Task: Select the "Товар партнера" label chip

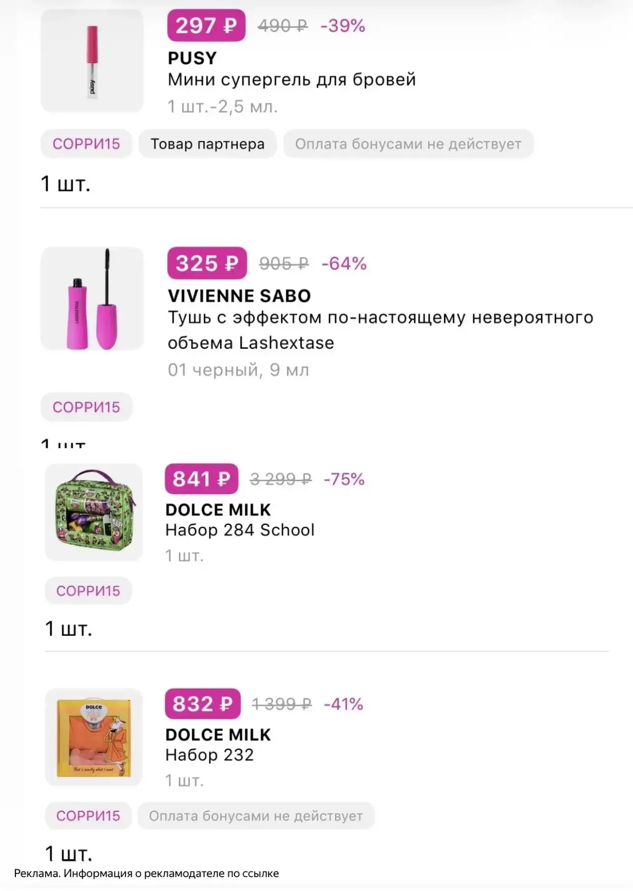Action: click(208, 144)
